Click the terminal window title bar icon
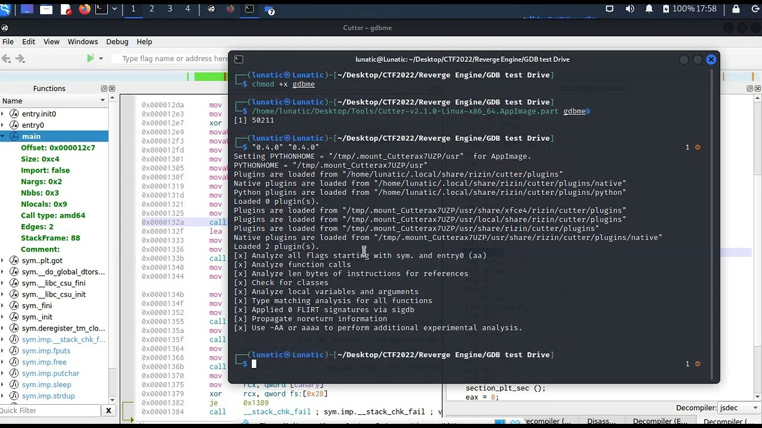Image resolution: width=762 pixels, height=428 pixels. pyautogui.click(x=239, y=59)
